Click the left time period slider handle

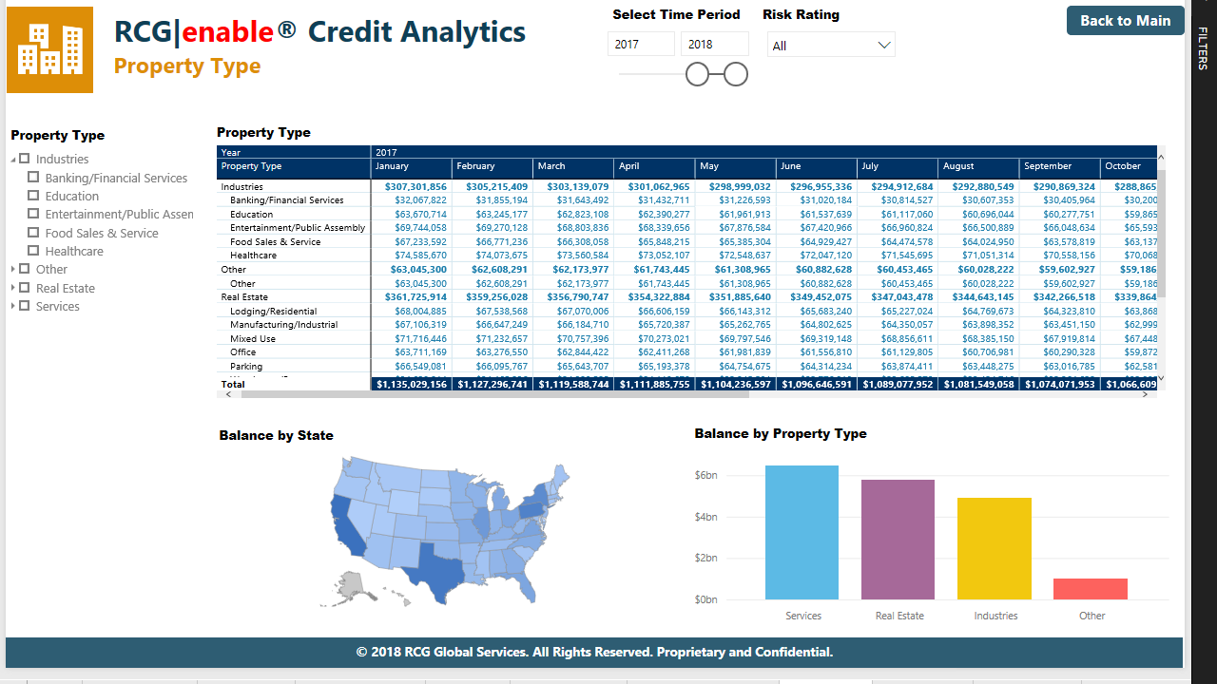coord(697,74)
